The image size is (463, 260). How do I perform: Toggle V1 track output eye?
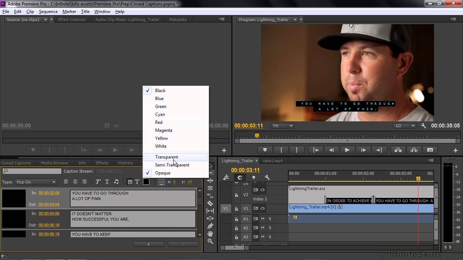click(x=263, y=208)
